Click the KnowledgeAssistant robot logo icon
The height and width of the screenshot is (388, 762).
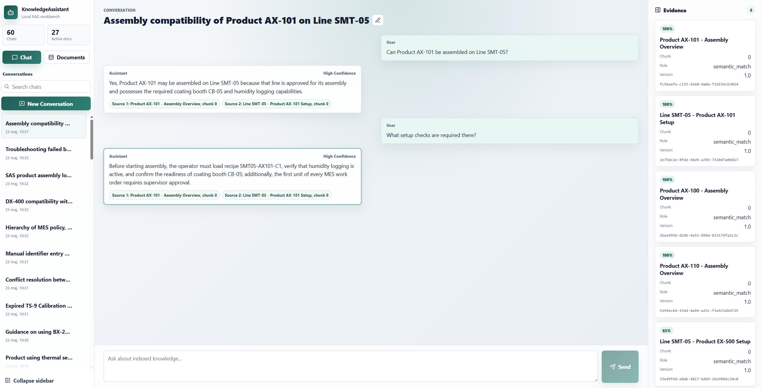11,12
